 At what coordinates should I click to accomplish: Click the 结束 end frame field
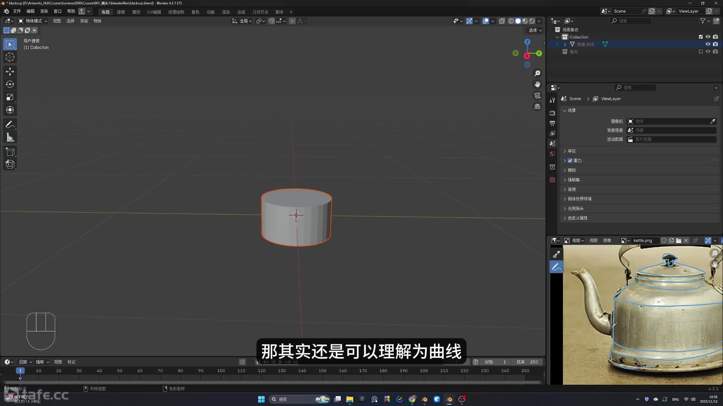point(527,362)
